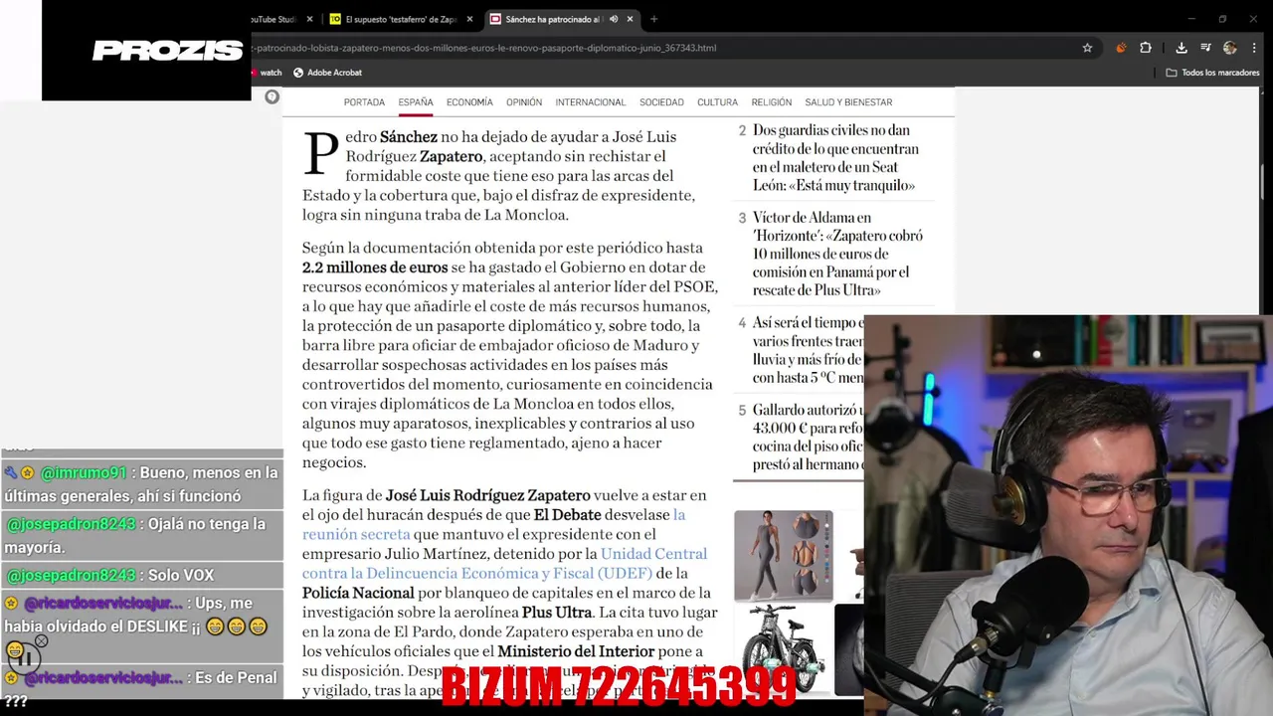Viewport: 1273px width, 716px height.
Task: Open the Unidad Central contra la Delincuencia link
Action: click(x=505, y=563)
